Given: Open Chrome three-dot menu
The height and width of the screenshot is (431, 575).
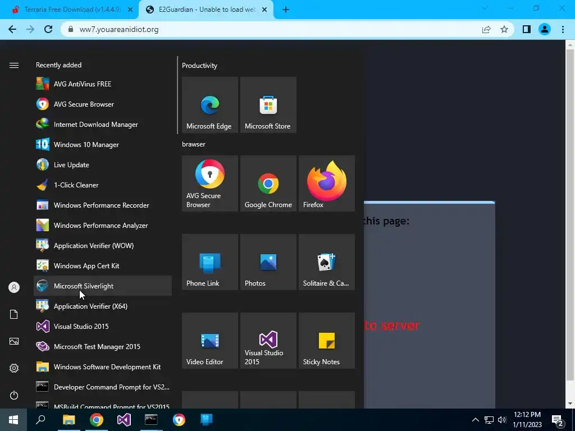Looking at the screenshot, I should 563,29.
